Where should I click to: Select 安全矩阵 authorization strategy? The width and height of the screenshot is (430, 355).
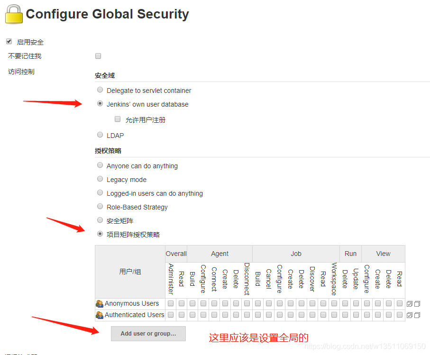tap(100, 220)
